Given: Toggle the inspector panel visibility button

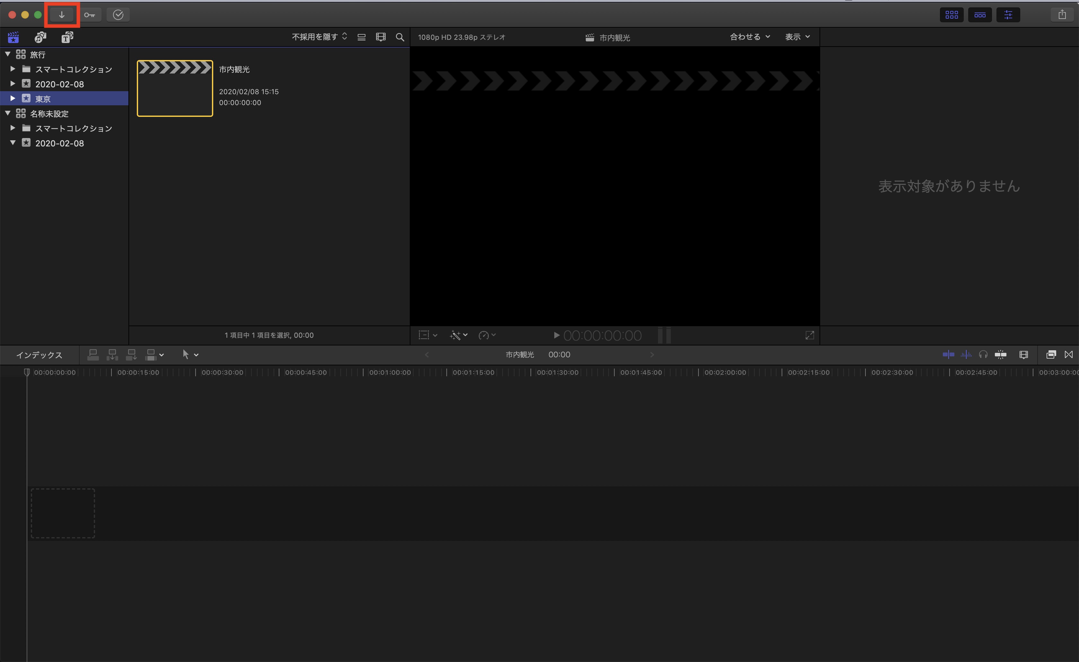Looking at the screenshot, I should pos(1008,15).
